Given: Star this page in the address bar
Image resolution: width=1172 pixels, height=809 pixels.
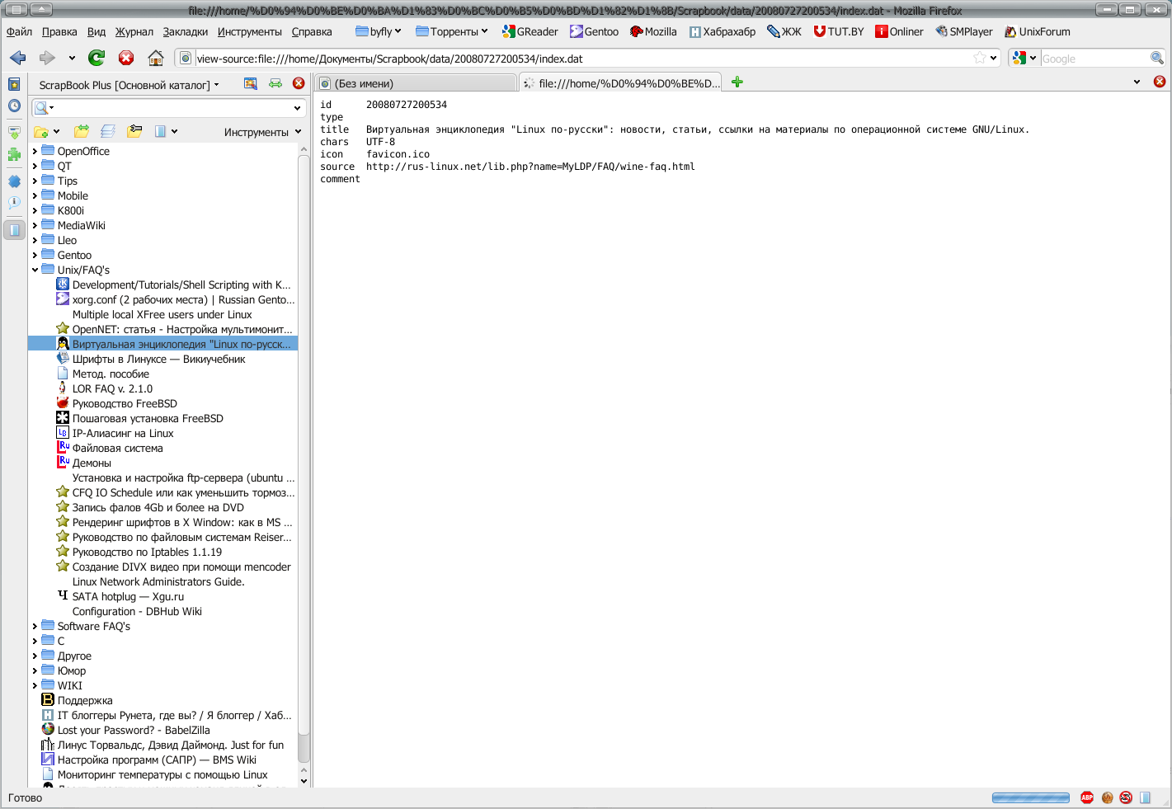Looking at the screenshot, I should pos(979,58).
